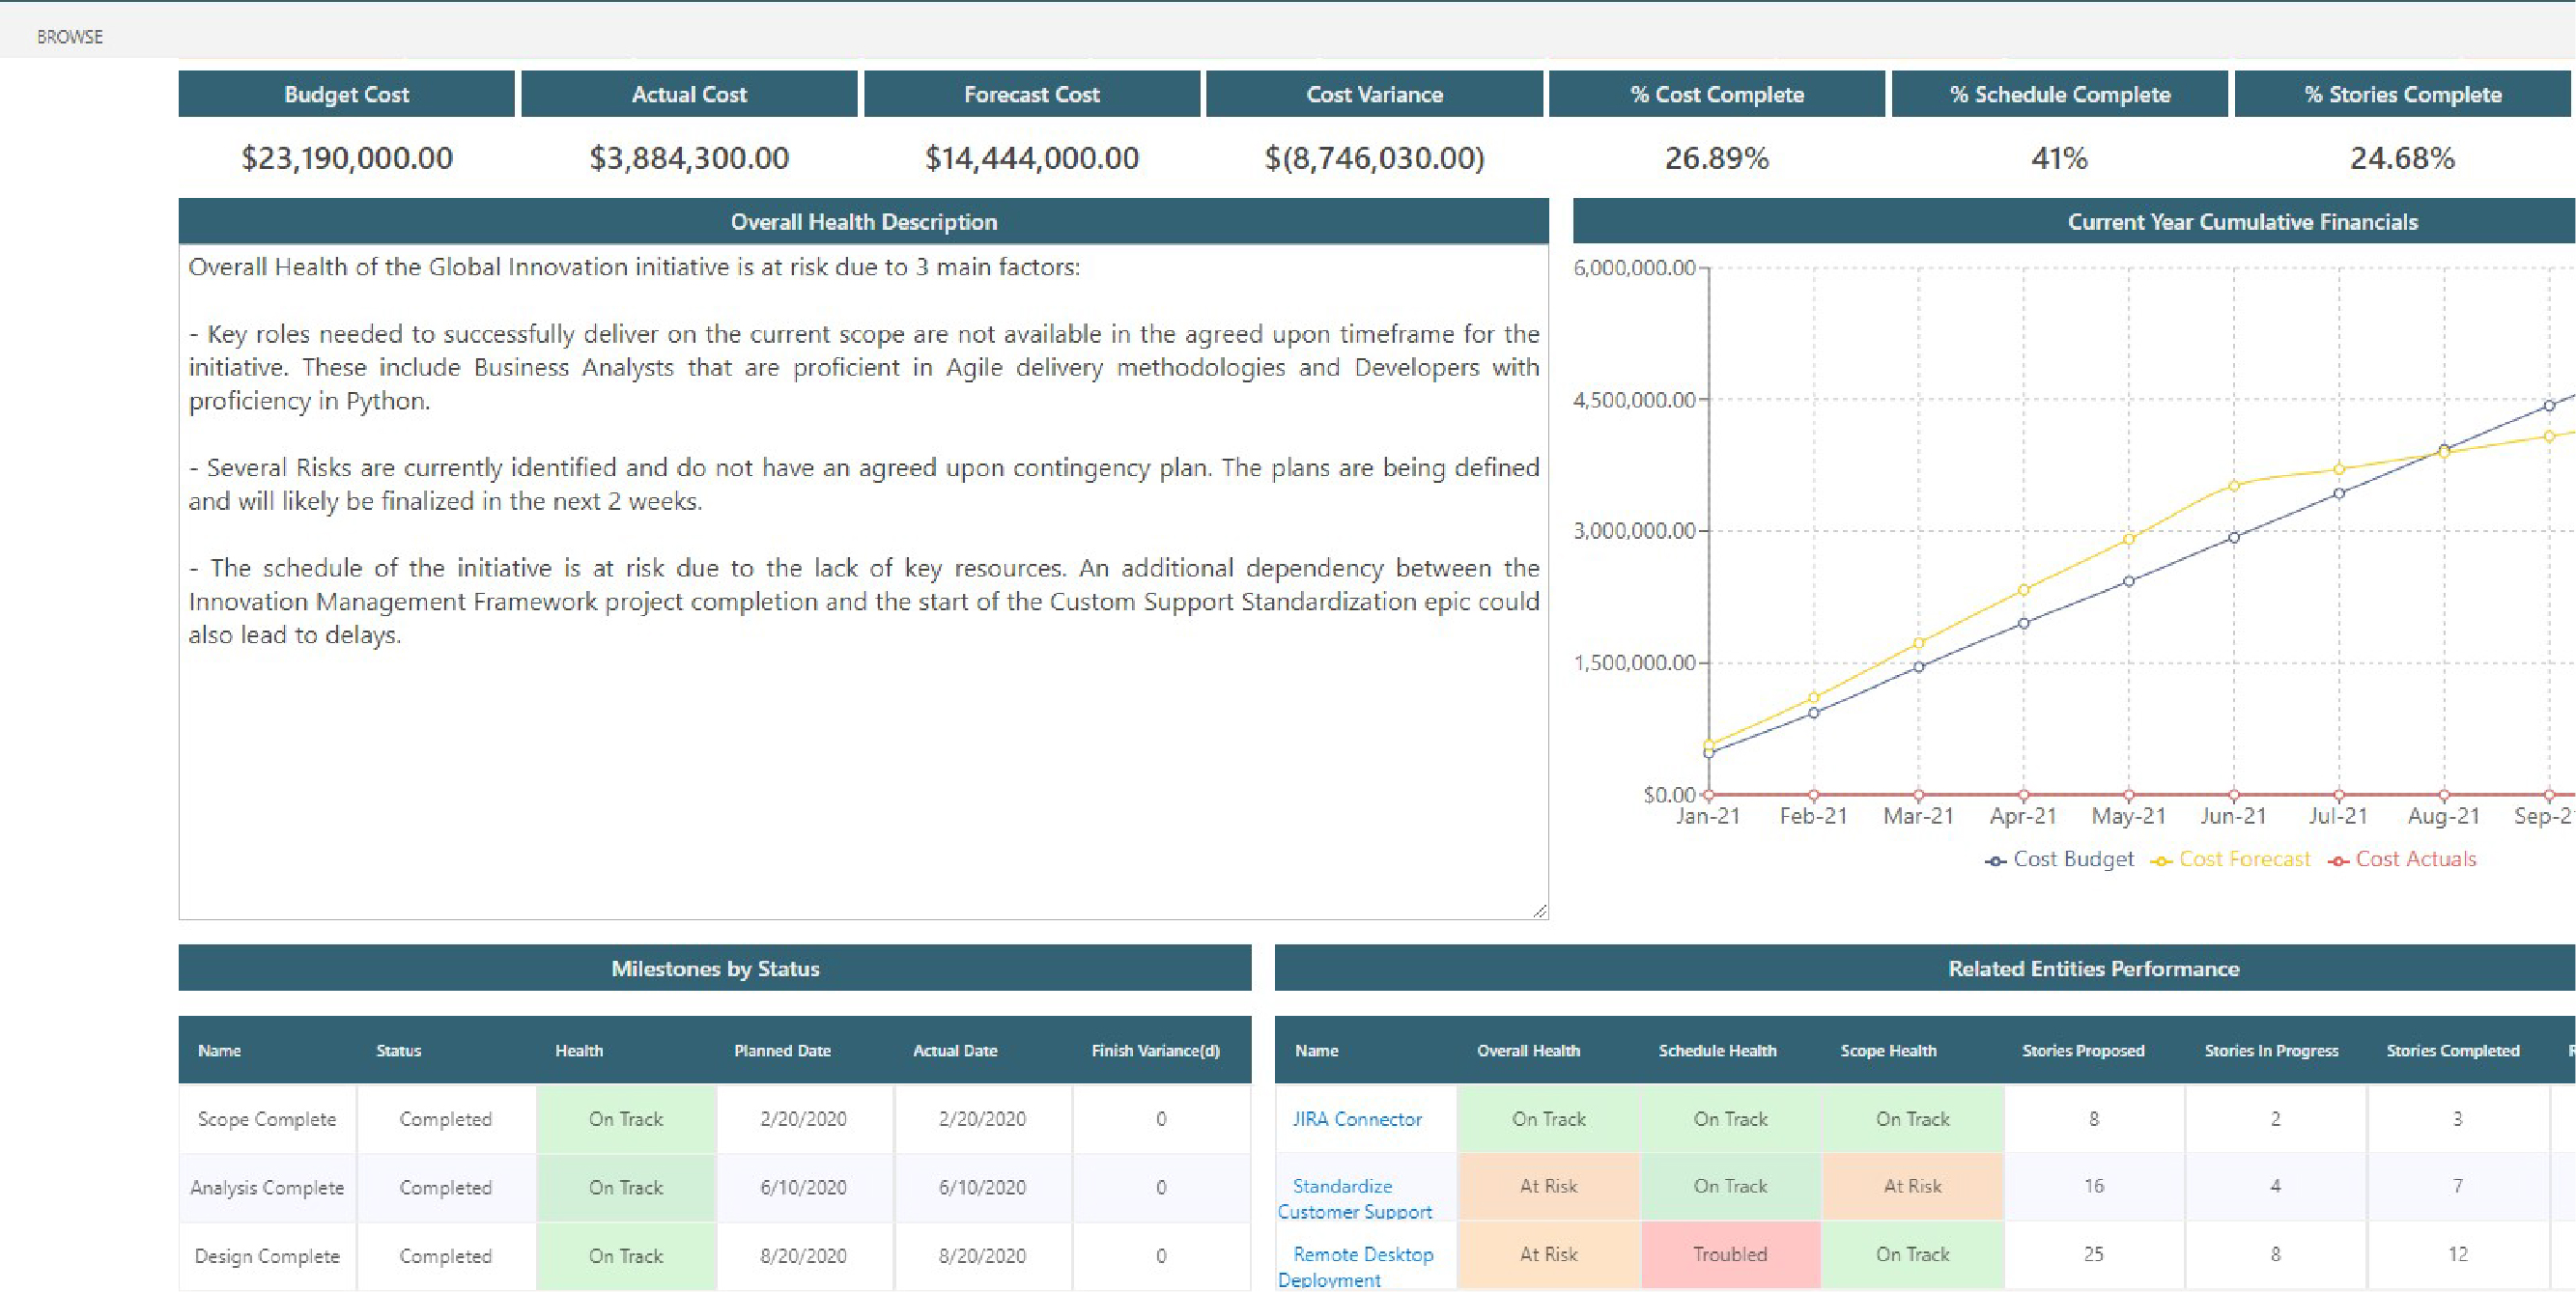Viewport: 2576px width, 1292px height.
Task: Click the Overall Health column header
Action: (x=1528, y=1050)
